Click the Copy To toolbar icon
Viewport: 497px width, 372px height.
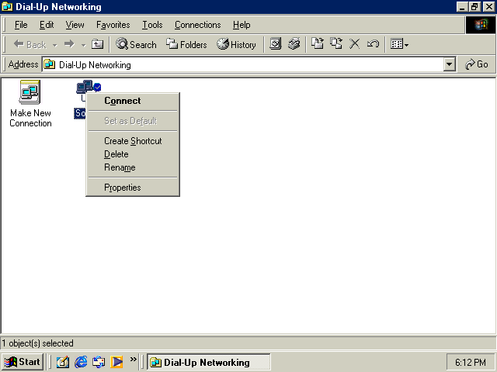point(336,43)
